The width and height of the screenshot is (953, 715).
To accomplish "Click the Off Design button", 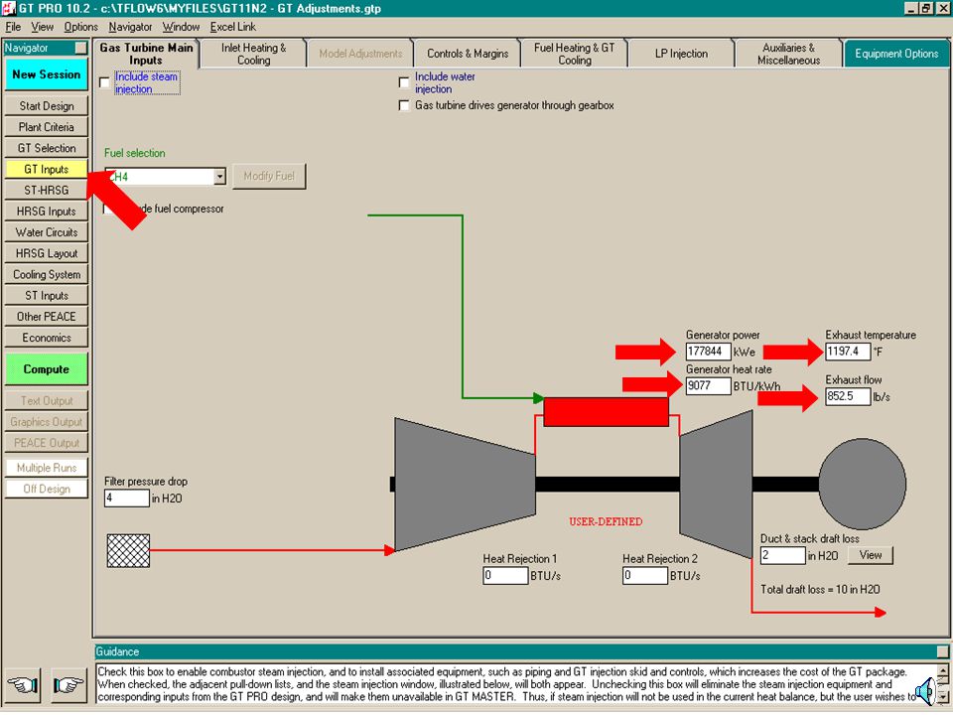I will tap(47, 489).
